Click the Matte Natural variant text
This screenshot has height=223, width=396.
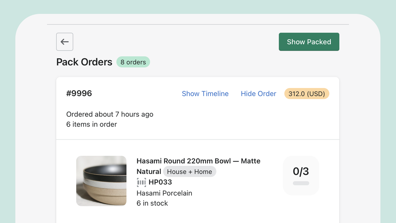[x=148, y=172]
